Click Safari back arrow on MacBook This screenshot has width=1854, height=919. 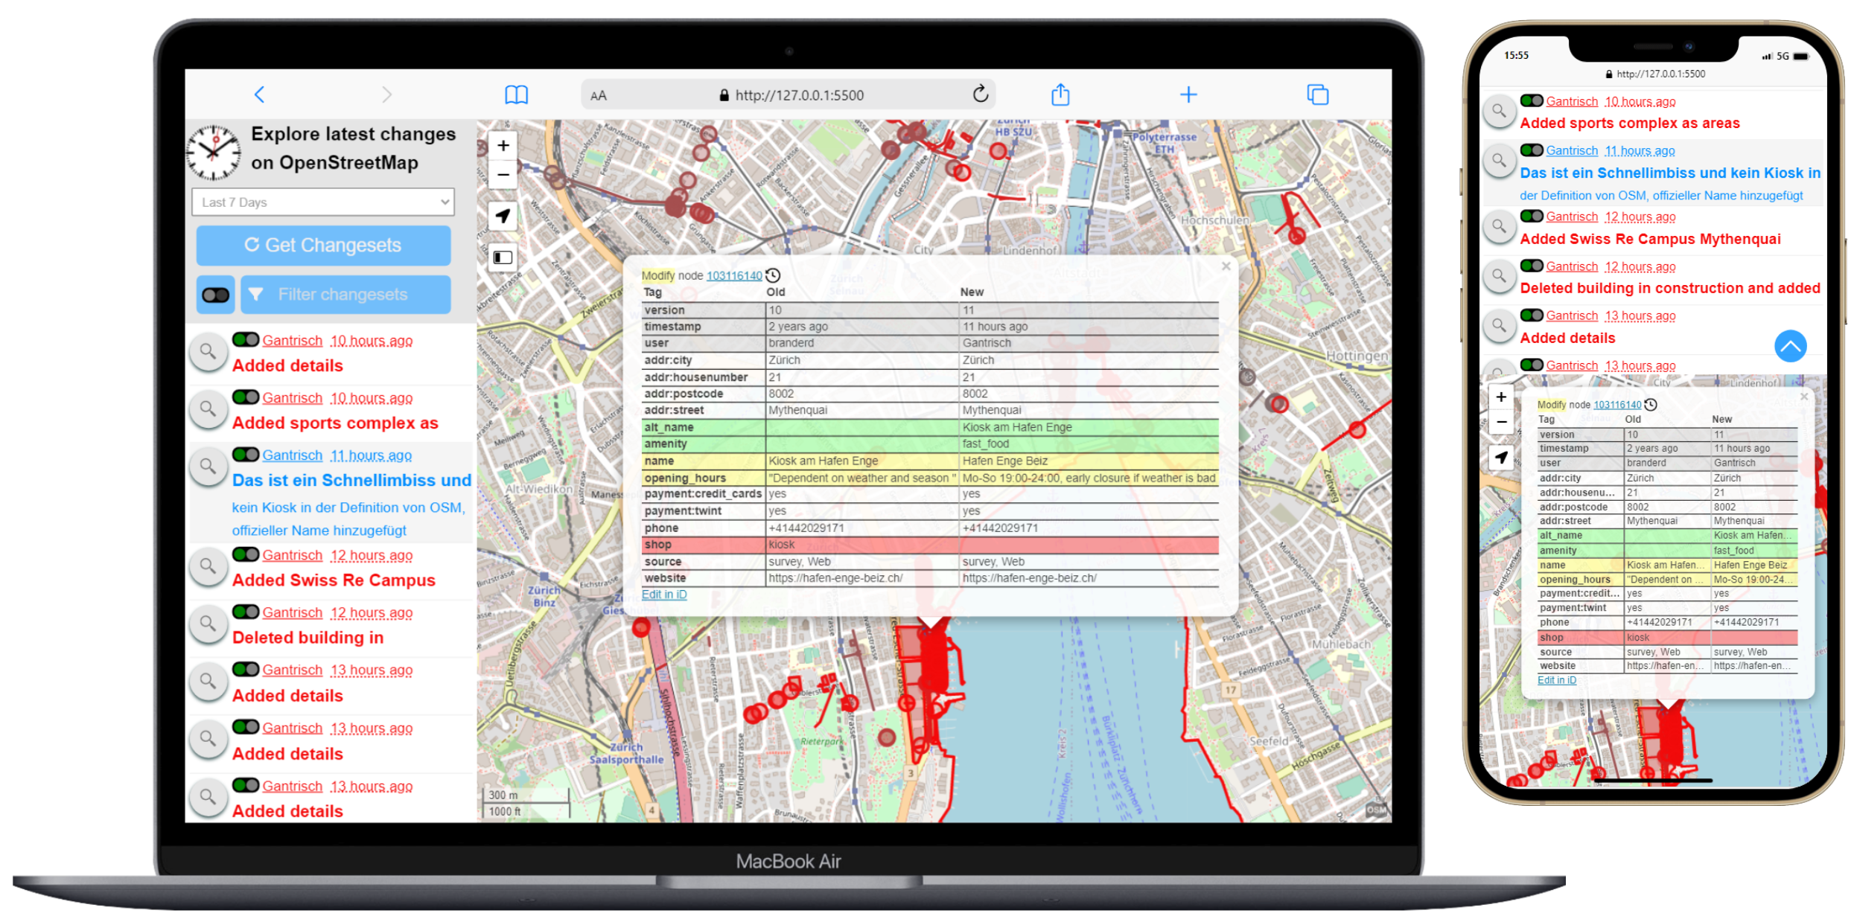(x=259, y=95)
